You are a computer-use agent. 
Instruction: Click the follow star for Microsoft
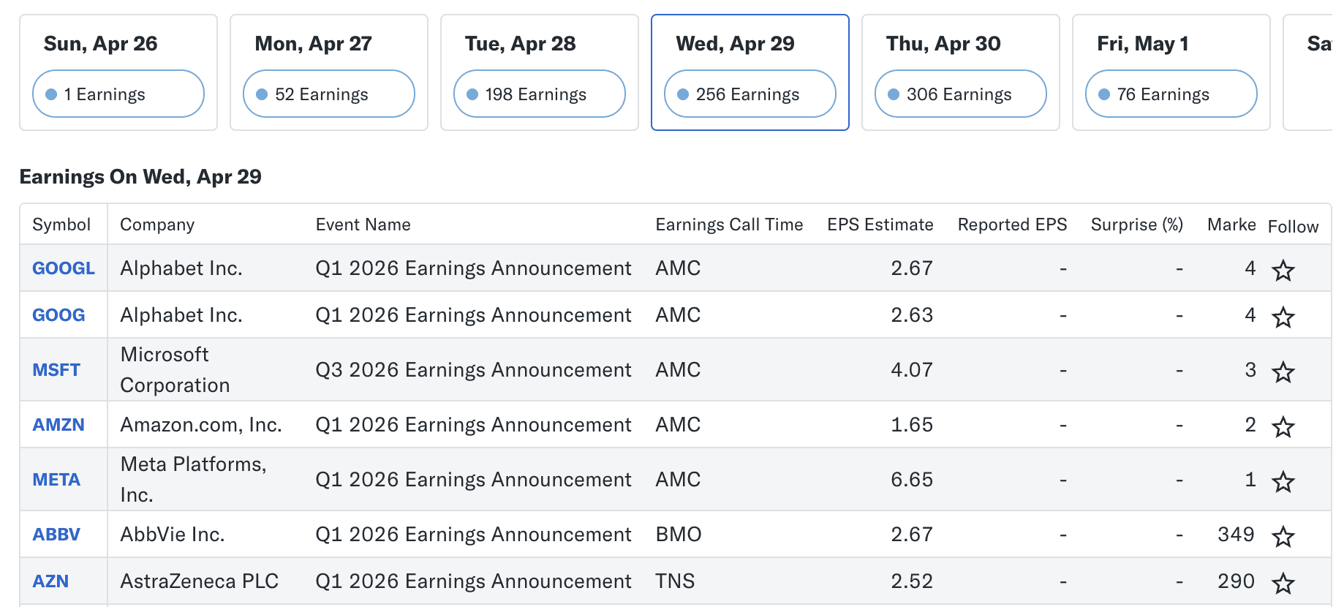pos(1283,372)
